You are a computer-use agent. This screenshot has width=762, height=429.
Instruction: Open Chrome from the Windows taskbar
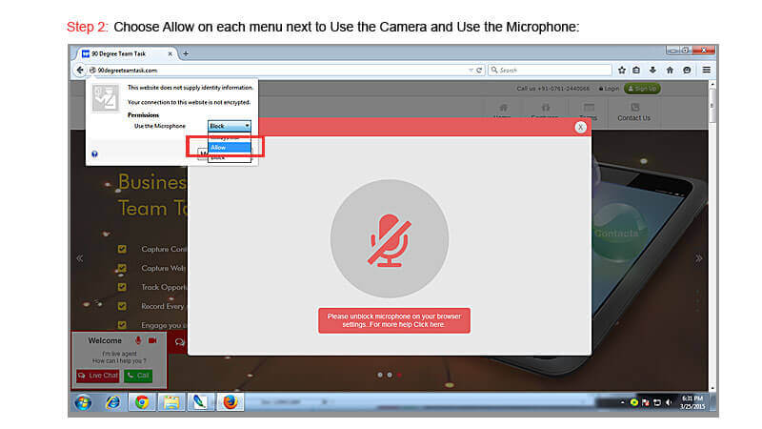(x=141, y=401)
